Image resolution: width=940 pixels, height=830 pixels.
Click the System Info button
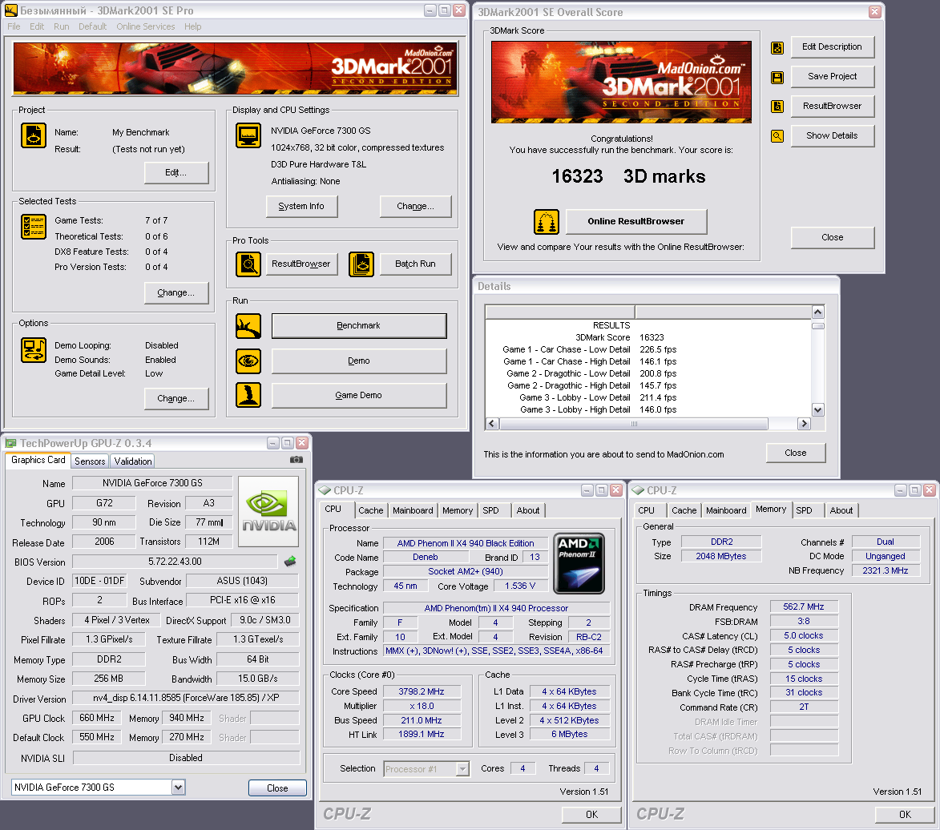[x=301, y=206]
